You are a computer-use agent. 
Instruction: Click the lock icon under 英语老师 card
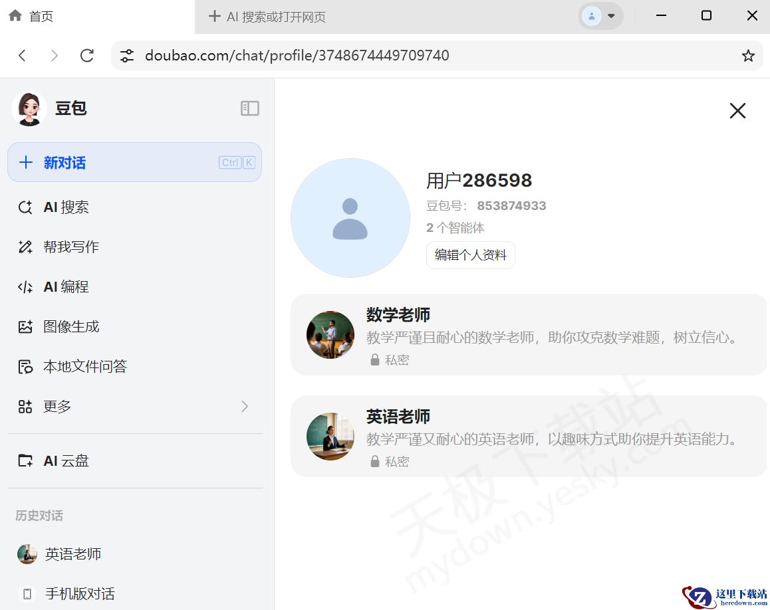point(374,461)
